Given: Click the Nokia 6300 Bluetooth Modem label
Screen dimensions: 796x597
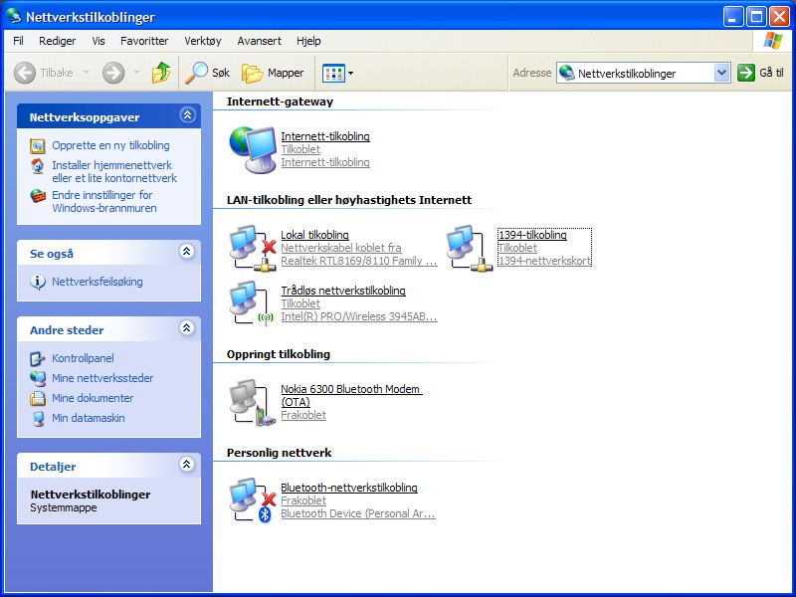Looking at the screenshot, I should pos(351,395).
